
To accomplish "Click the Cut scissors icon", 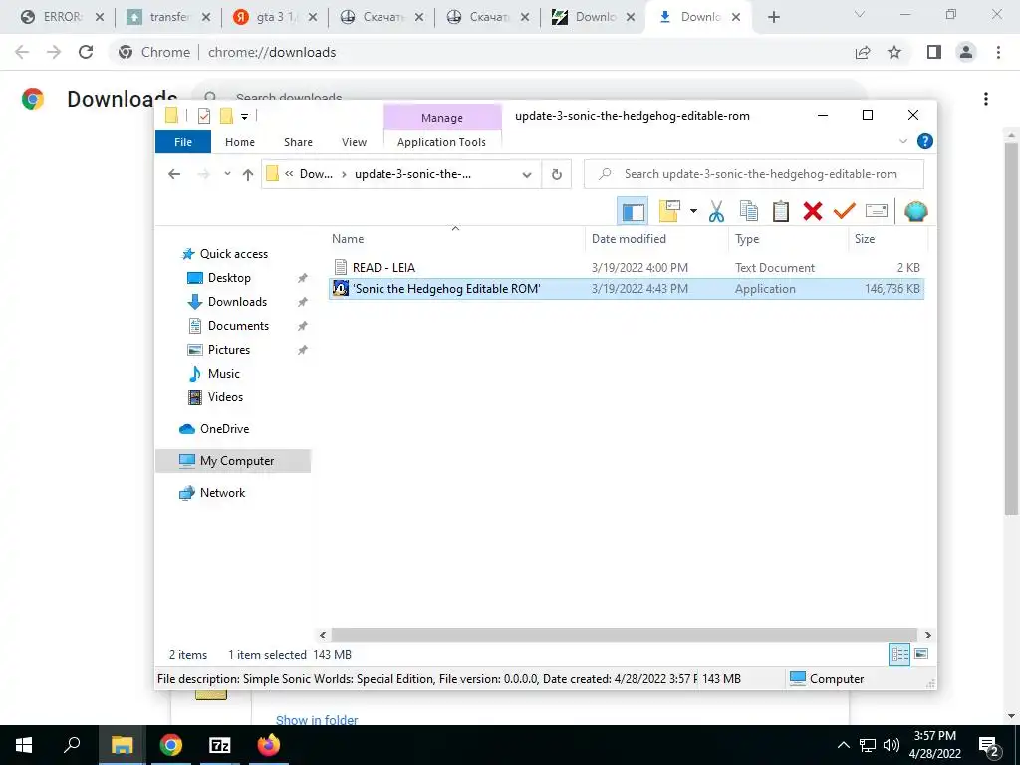I will [x=716, y=211].
